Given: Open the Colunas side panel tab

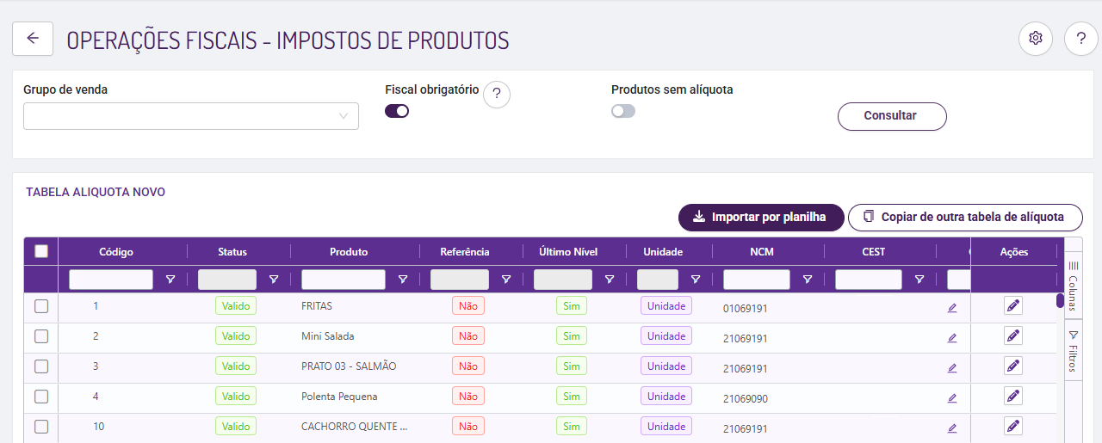Looking at the screenshot, I should [x=1074, y=287].
